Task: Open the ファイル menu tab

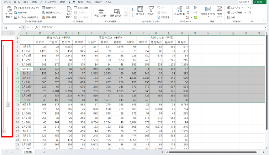Action: (7, 2)
